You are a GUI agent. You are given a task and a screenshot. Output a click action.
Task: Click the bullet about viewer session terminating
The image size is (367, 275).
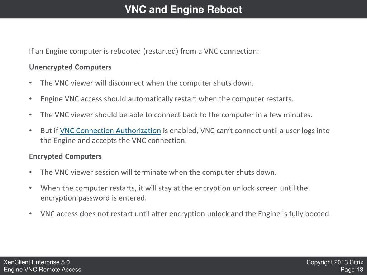158,172
